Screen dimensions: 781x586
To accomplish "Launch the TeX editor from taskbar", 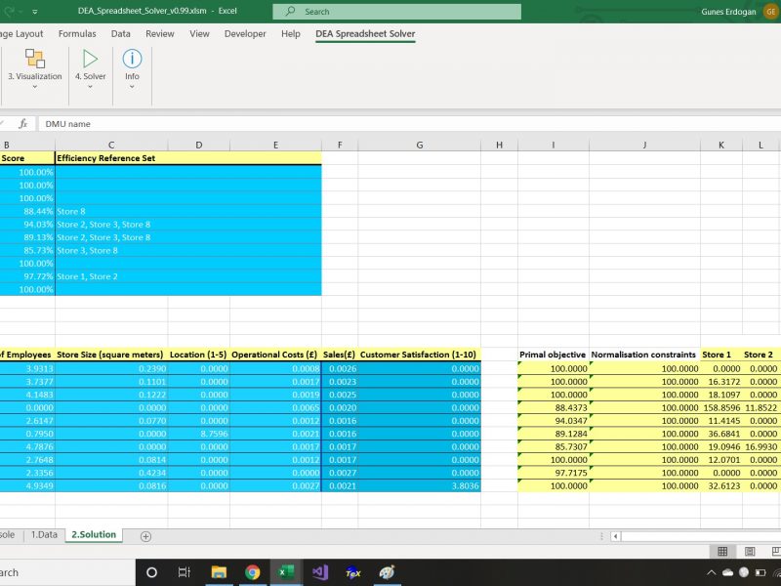I will point(352,573).
